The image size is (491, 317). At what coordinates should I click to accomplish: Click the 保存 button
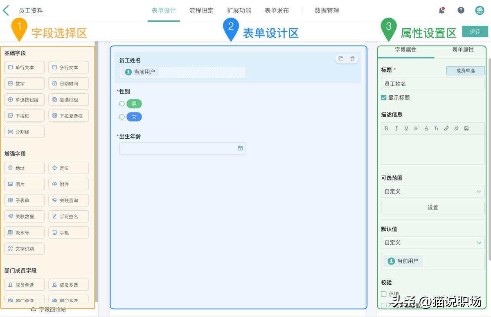click(475, 31)
